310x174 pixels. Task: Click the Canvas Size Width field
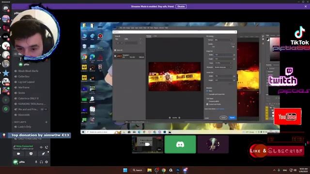pyautogui.click(x=223, y=76)
